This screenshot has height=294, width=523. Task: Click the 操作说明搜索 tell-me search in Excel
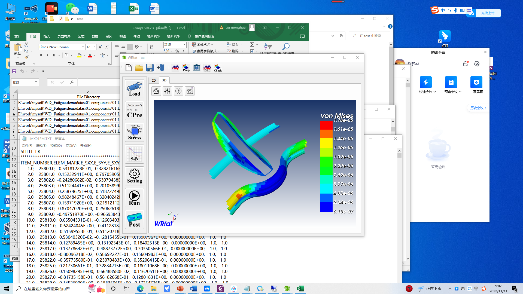pos(204,36)
